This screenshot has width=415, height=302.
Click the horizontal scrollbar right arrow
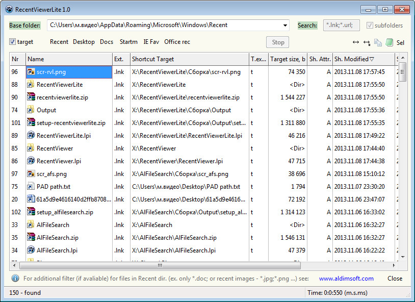tap(394, 265)
